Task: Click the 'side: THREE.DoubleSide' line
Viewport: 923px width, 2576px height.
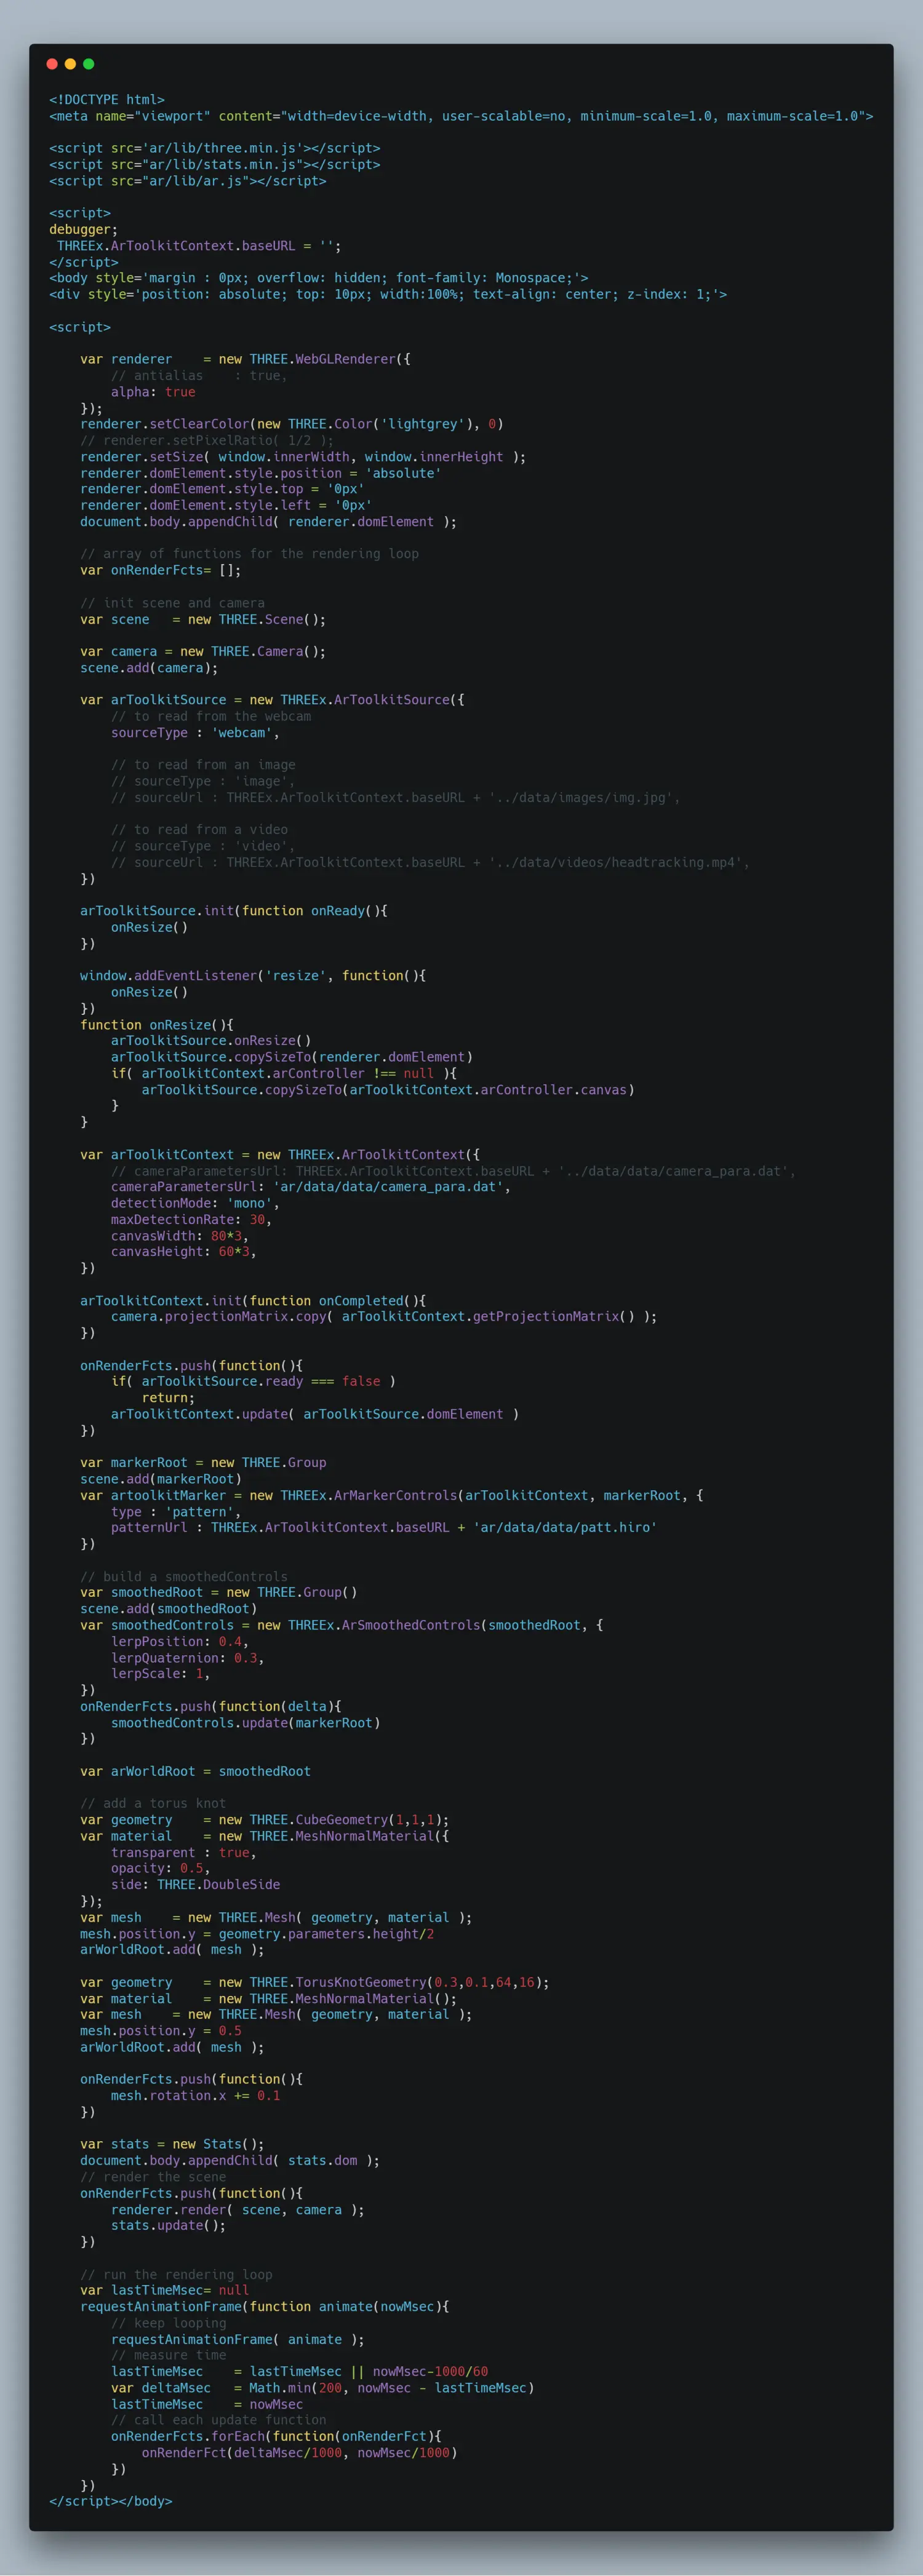Action: [x=195, y=1885]
